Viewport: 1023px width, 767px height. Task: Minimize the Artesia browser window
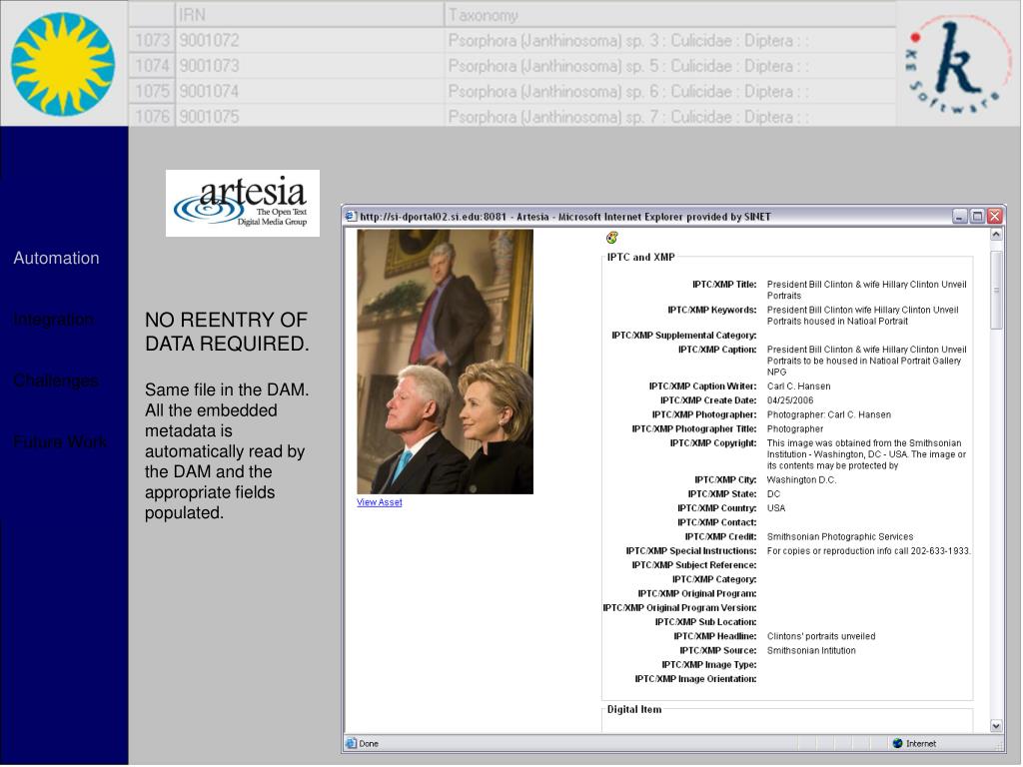click(x=960, y=217)
